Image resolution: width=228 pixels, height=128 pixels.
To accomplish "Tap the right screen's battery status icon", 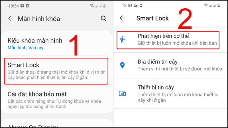I will point(219,5).
